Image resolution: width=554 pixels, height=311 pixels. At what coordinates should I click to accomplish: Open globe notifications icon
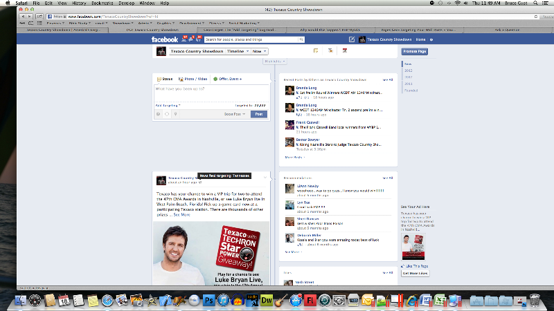click(x=199, y=39)
